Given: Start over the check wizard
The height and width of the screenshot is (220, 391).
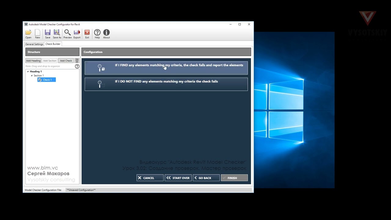Looking at the screenshot, I should 178,178.
